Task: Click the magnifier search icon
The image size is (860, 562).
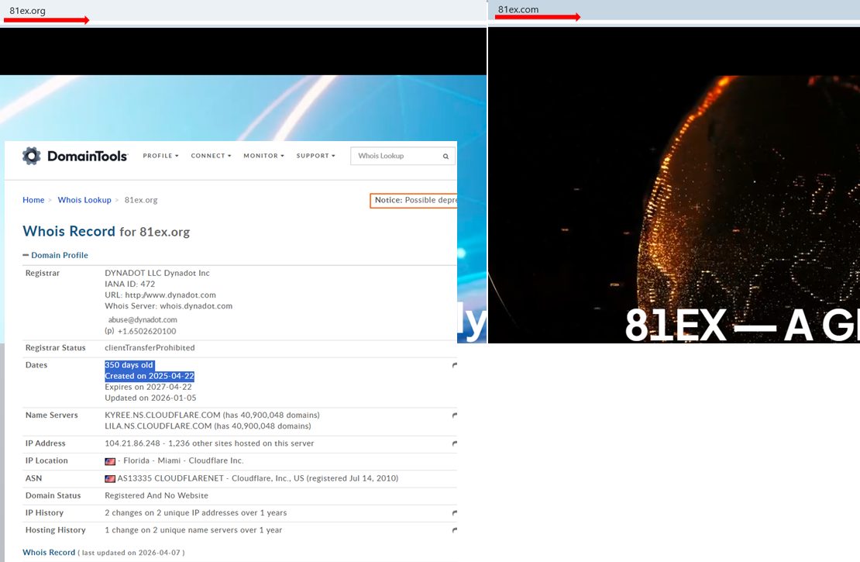Action: click(x=445, y=156)
